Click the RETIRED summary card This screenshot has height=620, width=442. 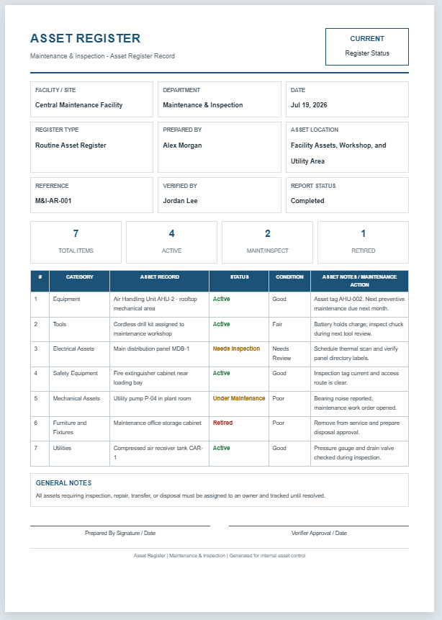click(x=363, y=242)
